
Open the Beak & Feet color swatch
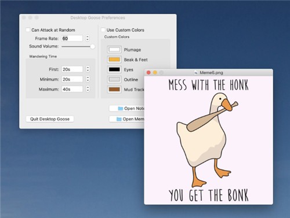(x=114, y=60)
